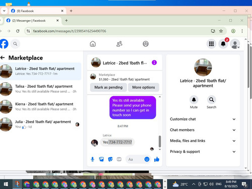
Task: Click the ENG language indicator
Action: point(218,184)
